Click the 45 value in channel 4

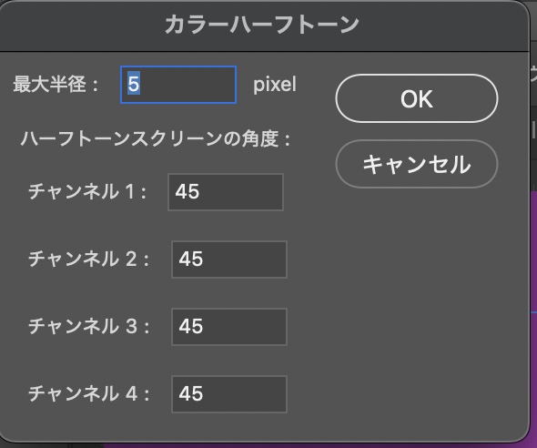click(x=191, y=394)
